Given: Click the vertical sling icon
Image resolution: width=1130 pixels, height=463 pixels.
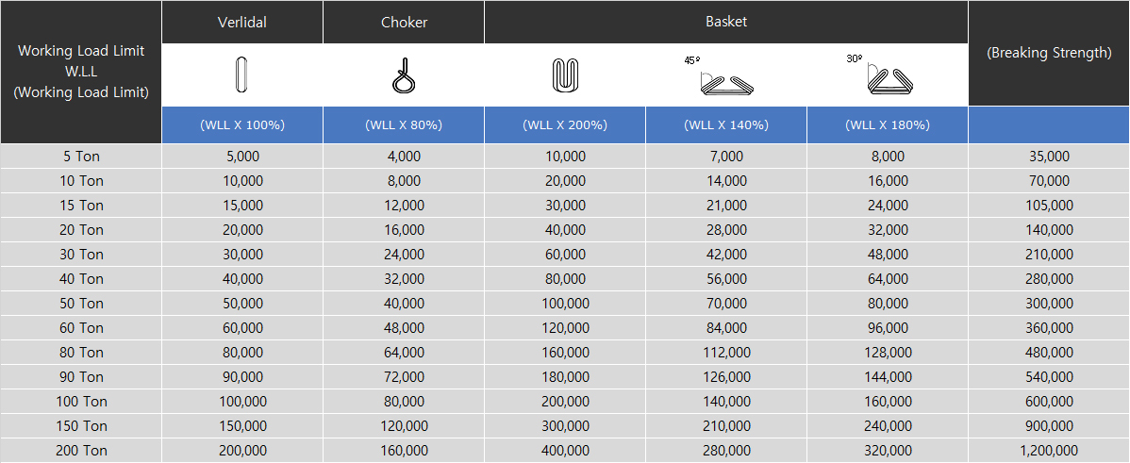Looking at the screenshot, I should tap(242, 74).
